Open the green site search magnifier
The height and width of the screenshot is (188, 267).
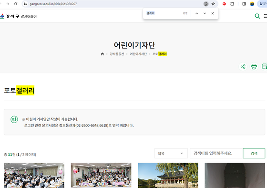click(x=257, y=16)
